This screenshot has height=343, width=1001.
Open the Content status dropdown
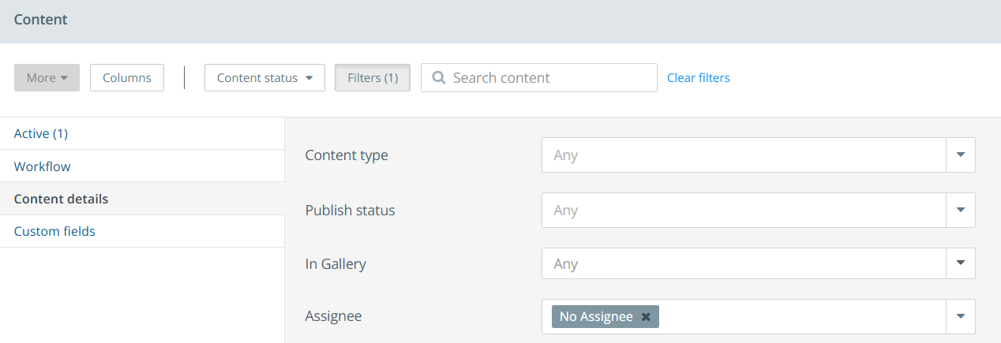click(x=264, y=78)
